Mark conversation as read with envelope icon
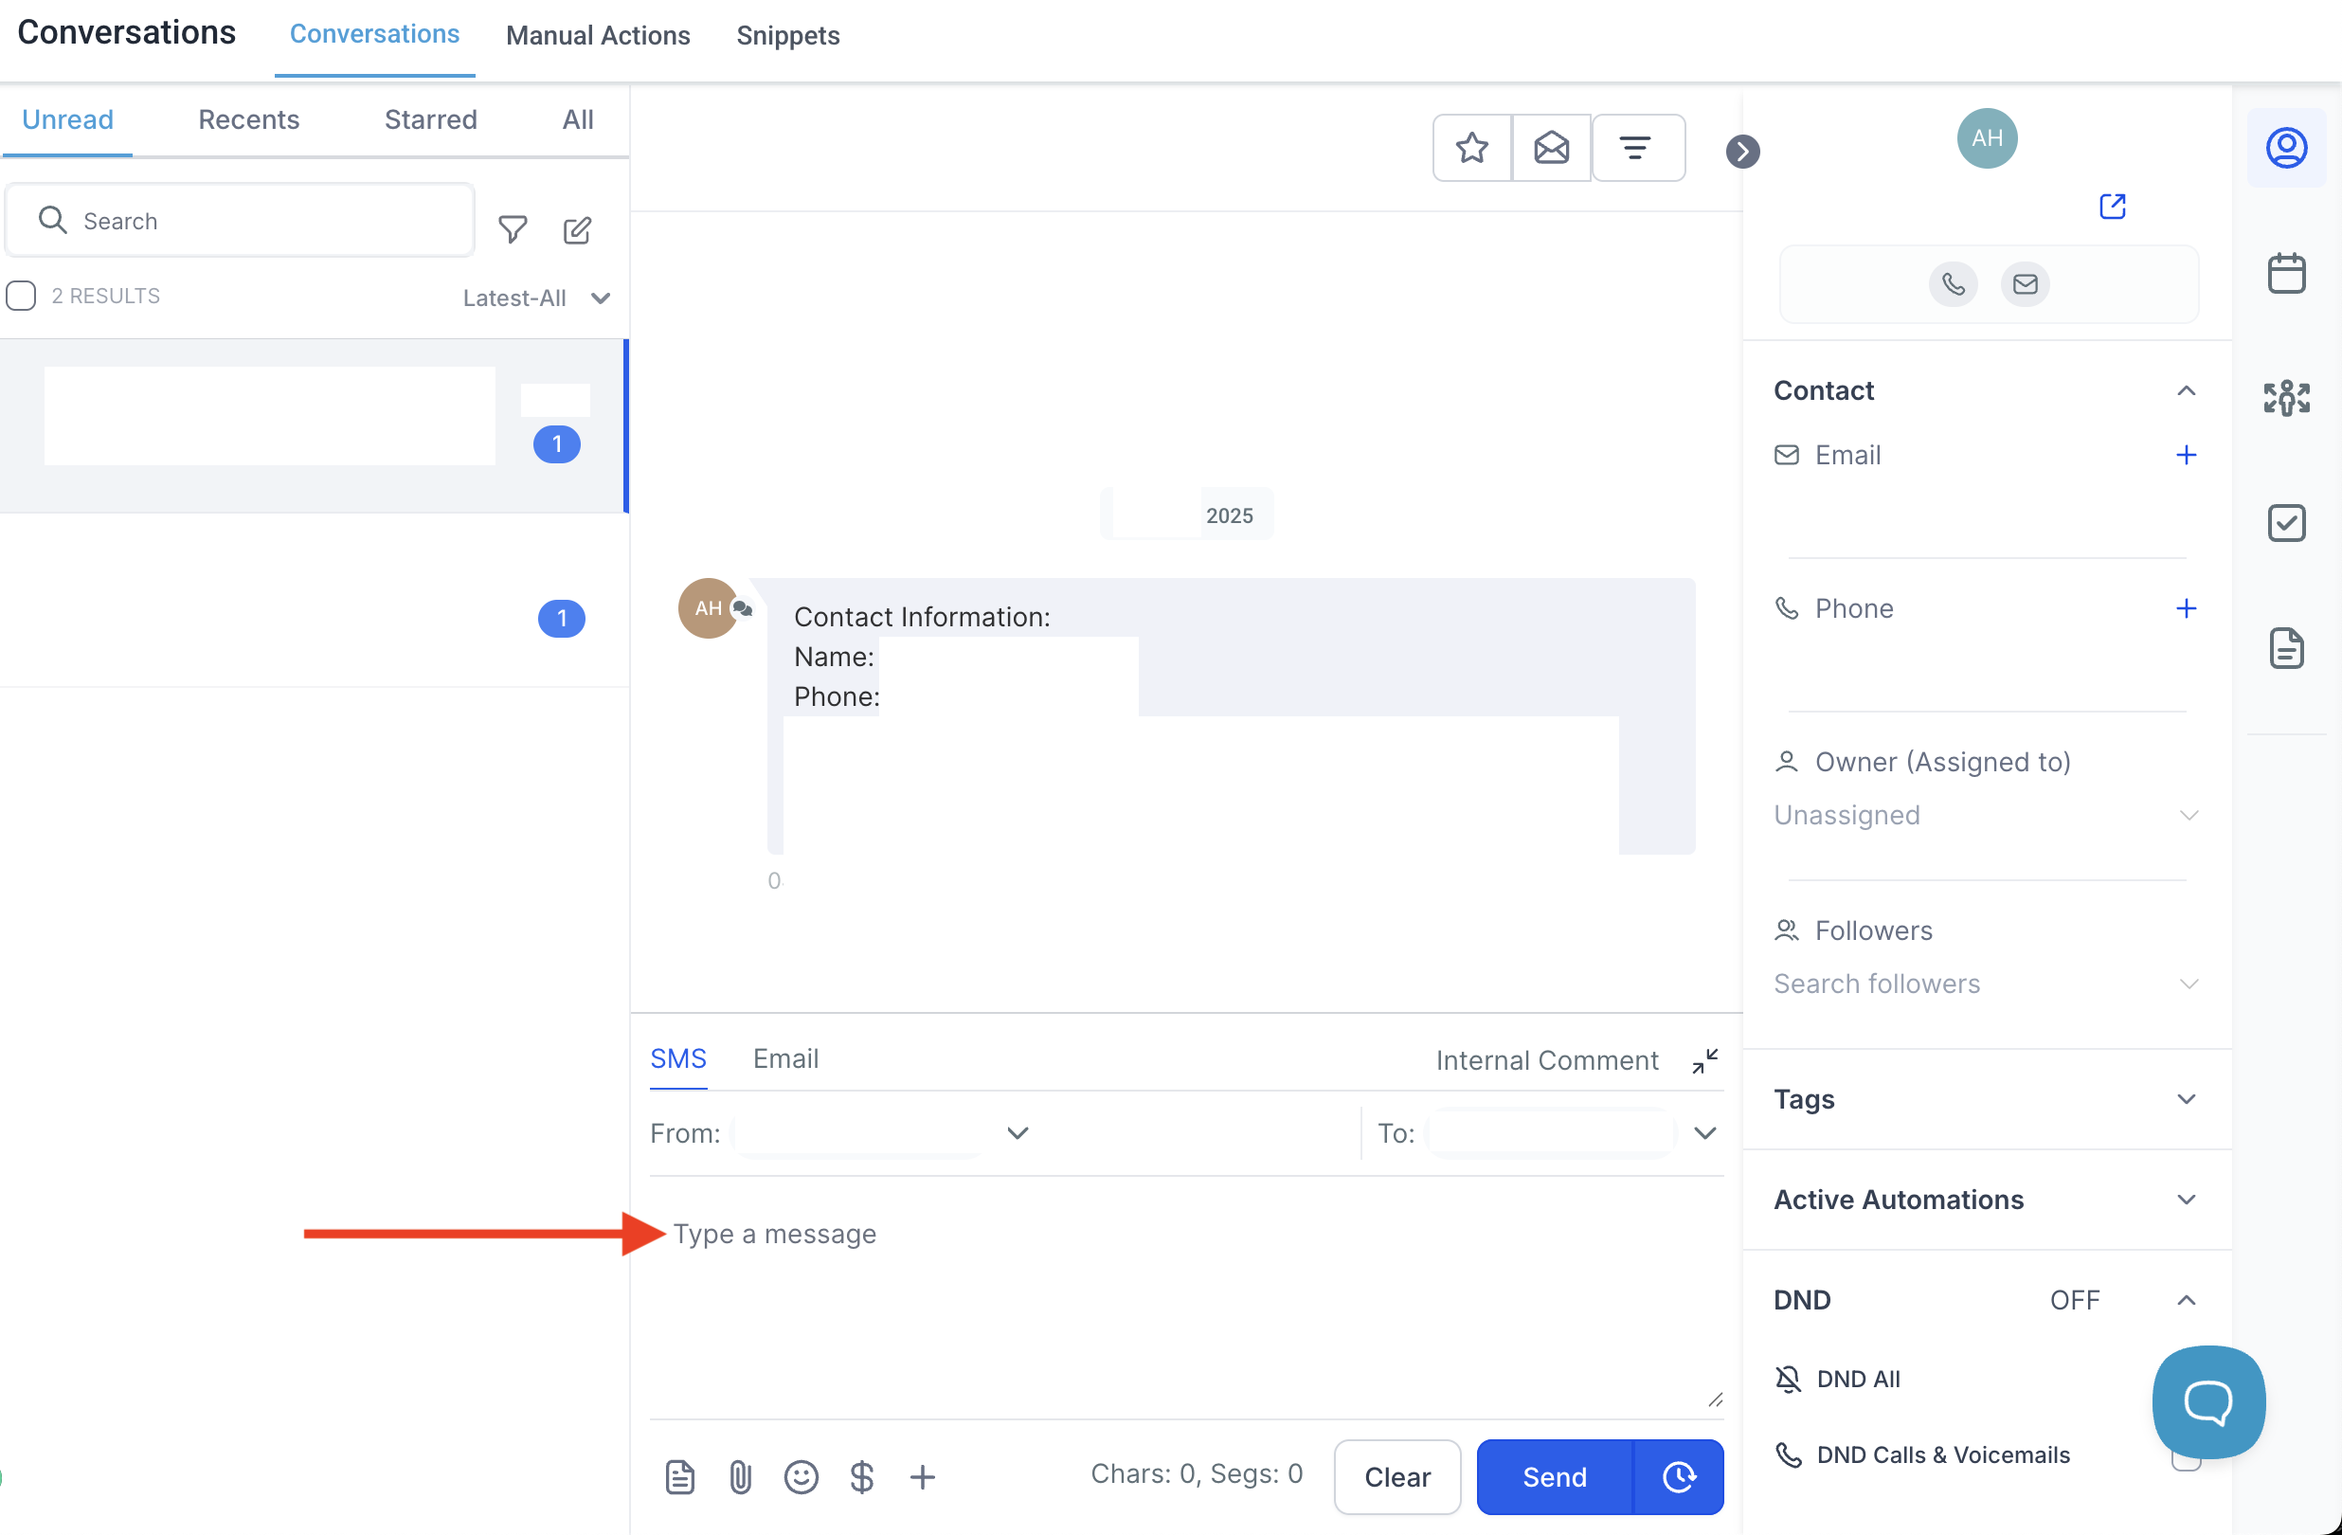 point(1551,149)
